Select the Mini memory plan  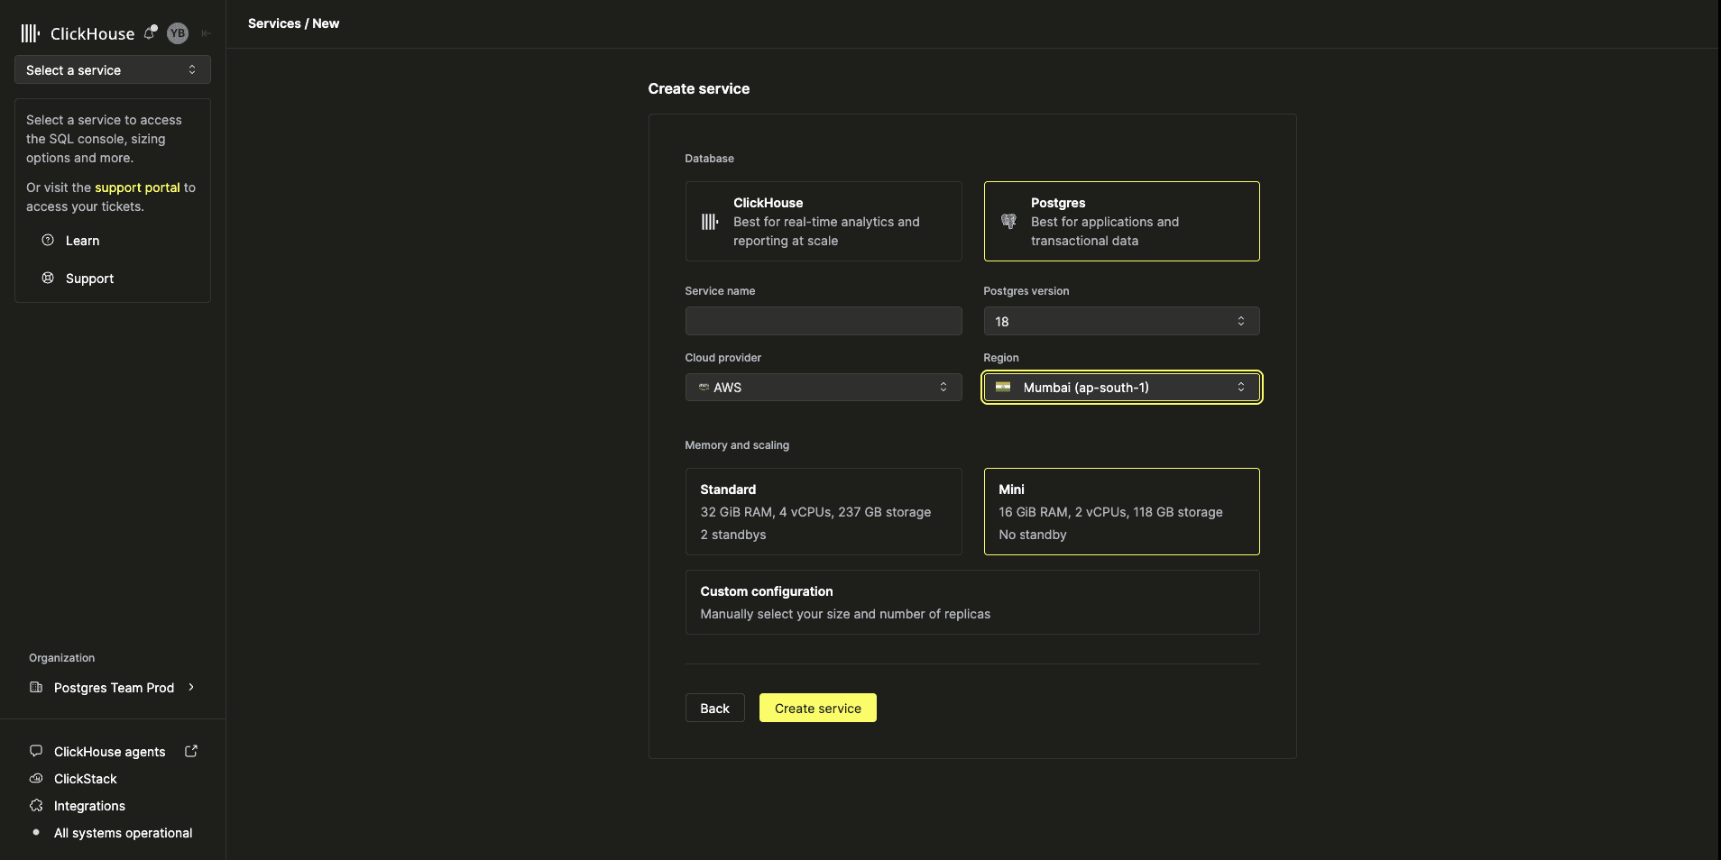click(x=1121, y=511)
